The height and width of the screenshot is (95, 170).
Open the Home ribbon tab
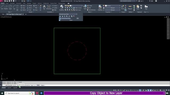tap(2, 3)
